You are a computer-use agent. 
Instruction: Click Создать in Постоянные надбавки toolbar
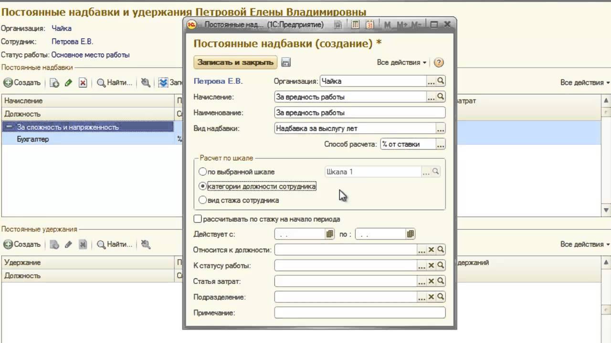(22, 82)
